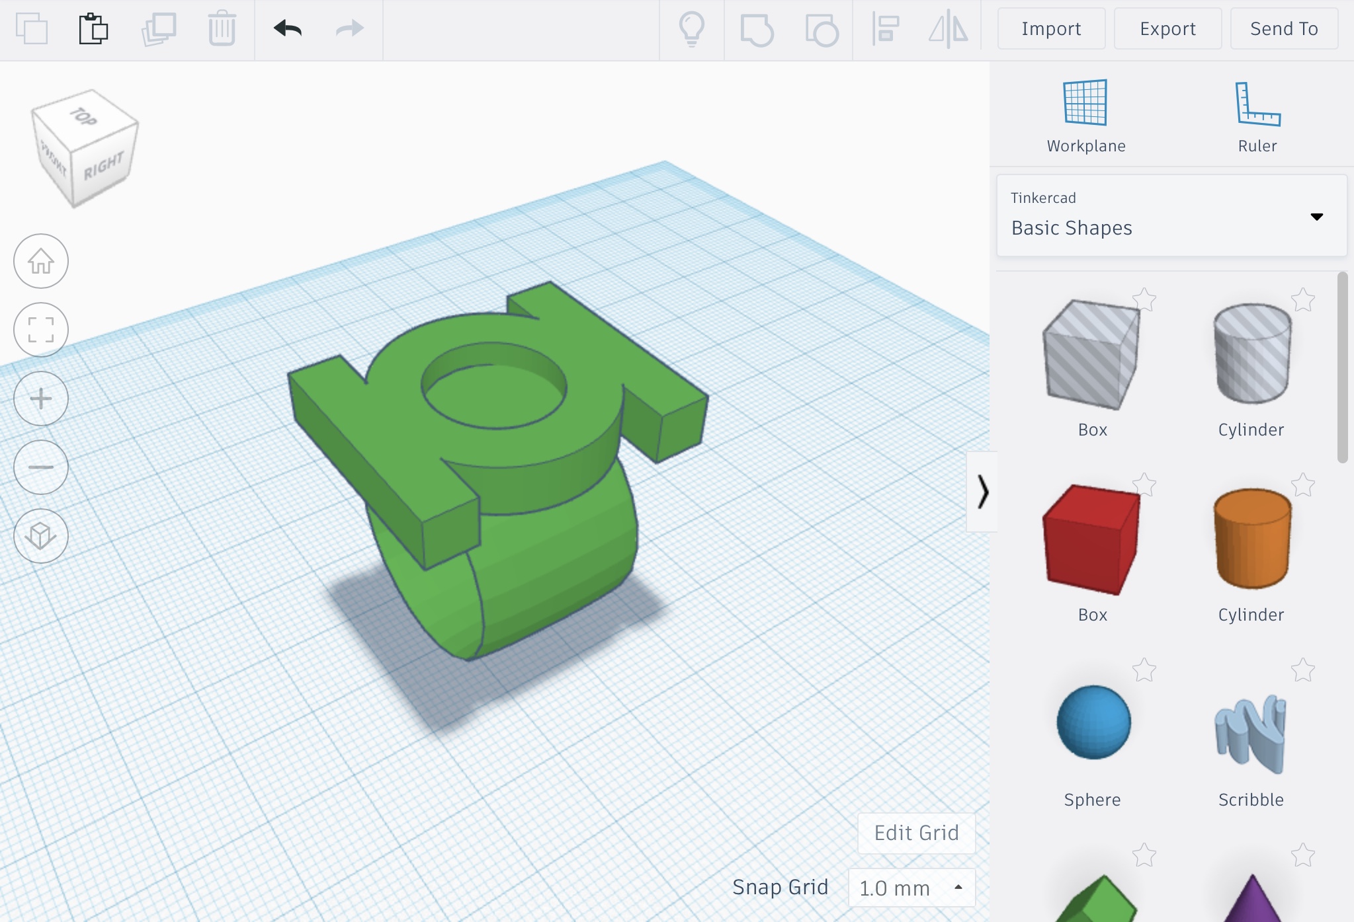Open the Basic Shapes category dropdown

pos(1171,215)
